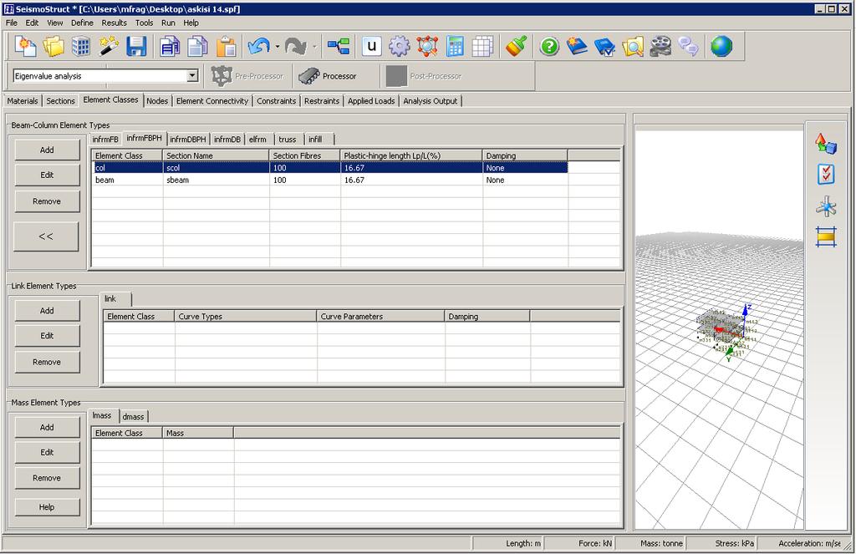This screenshot has height=554, width=856.
Task: Click the Help button below Mass Element Types
Action: (47, 507)
